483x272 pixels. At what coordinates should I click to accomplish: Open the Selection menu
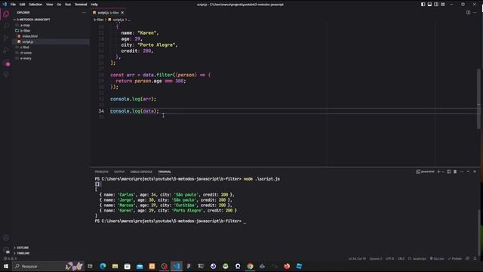35,5
